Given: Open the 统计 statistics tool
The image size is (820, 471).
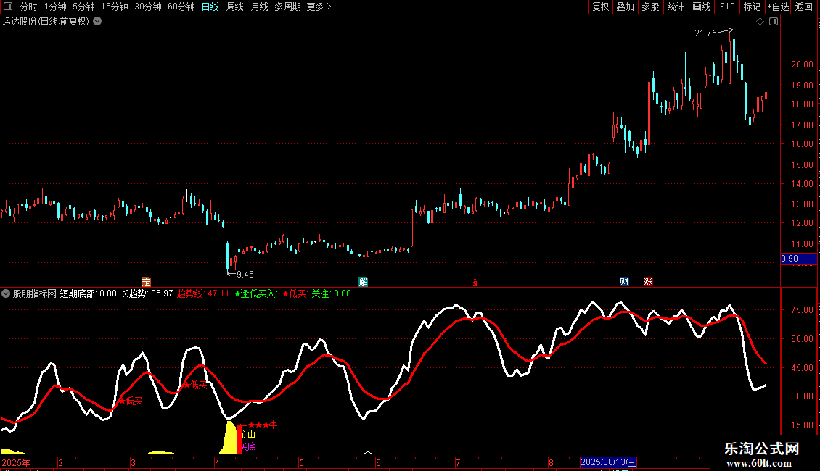Looking at the screenshot, I should click(x=676, y=7).
